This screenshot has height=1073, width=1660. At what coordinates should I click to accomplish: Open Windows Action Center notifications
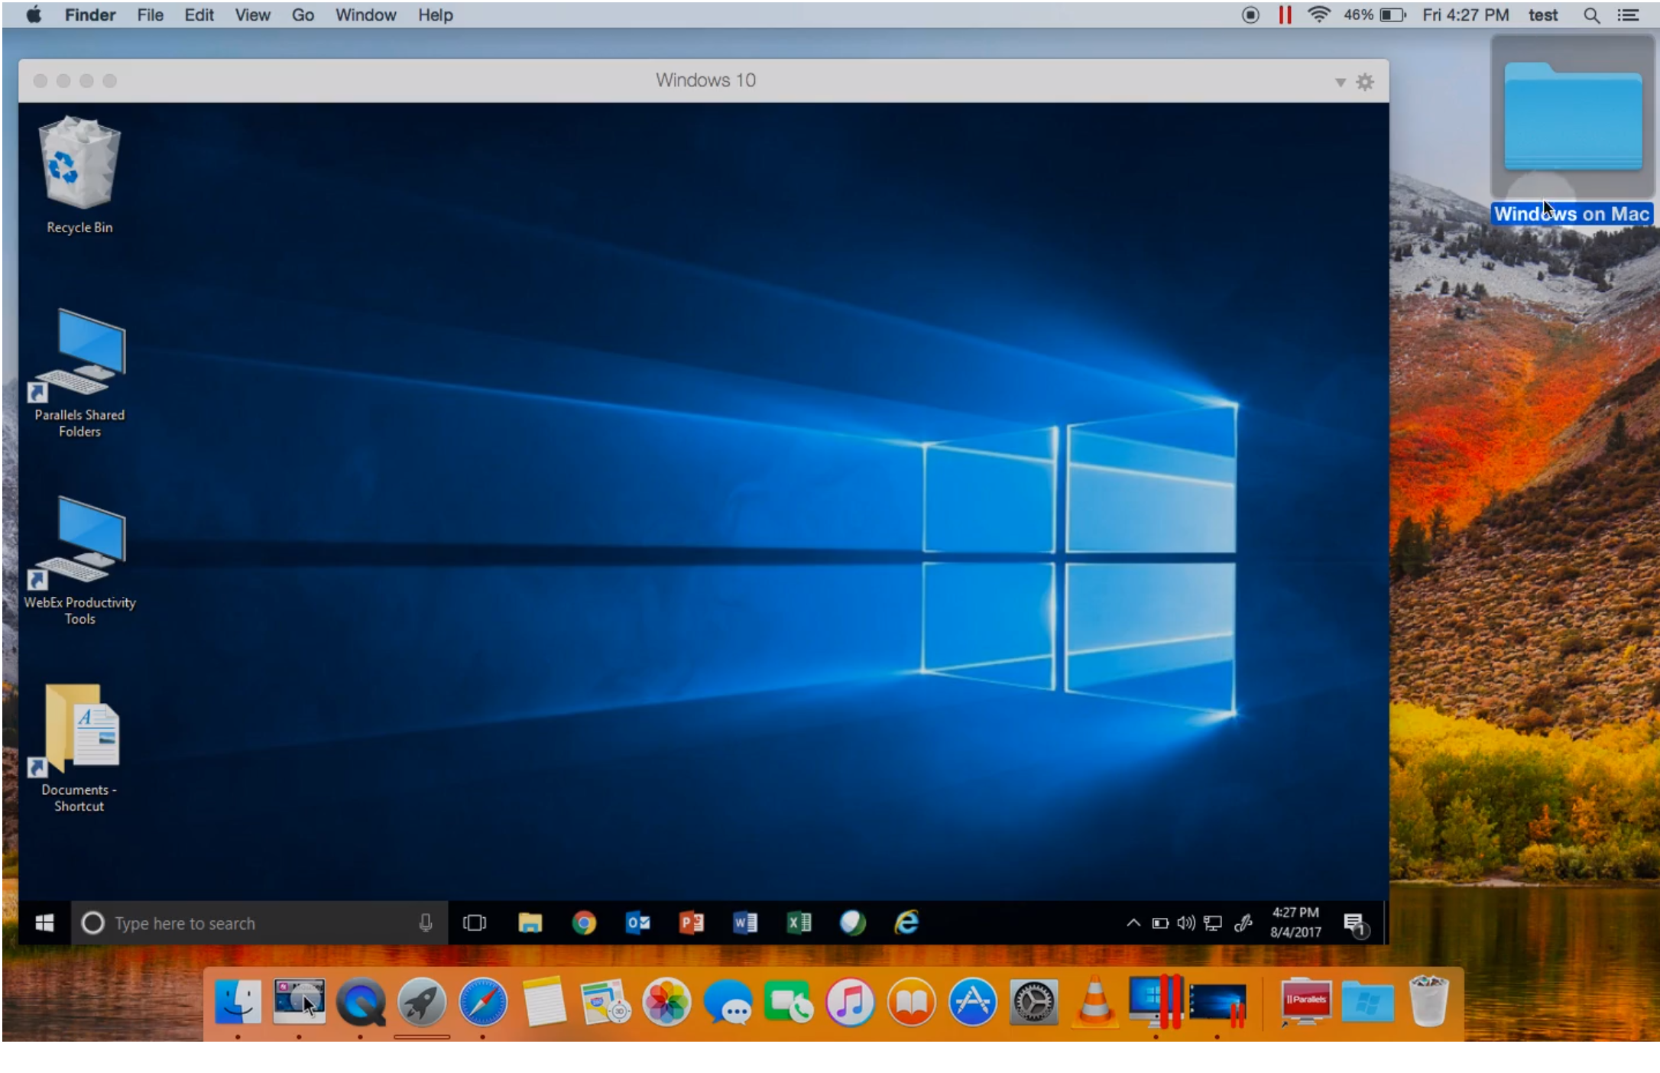(x=1355, y=925)
